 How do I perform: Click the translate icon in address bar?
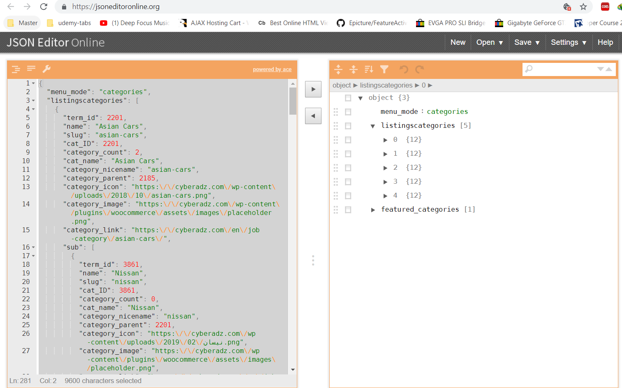[x=567, y=7]
